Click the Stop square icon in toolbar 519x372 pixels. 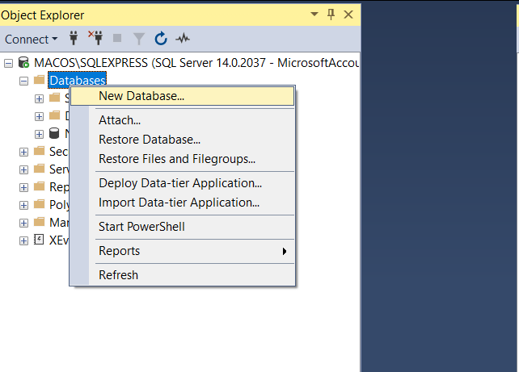118,39
